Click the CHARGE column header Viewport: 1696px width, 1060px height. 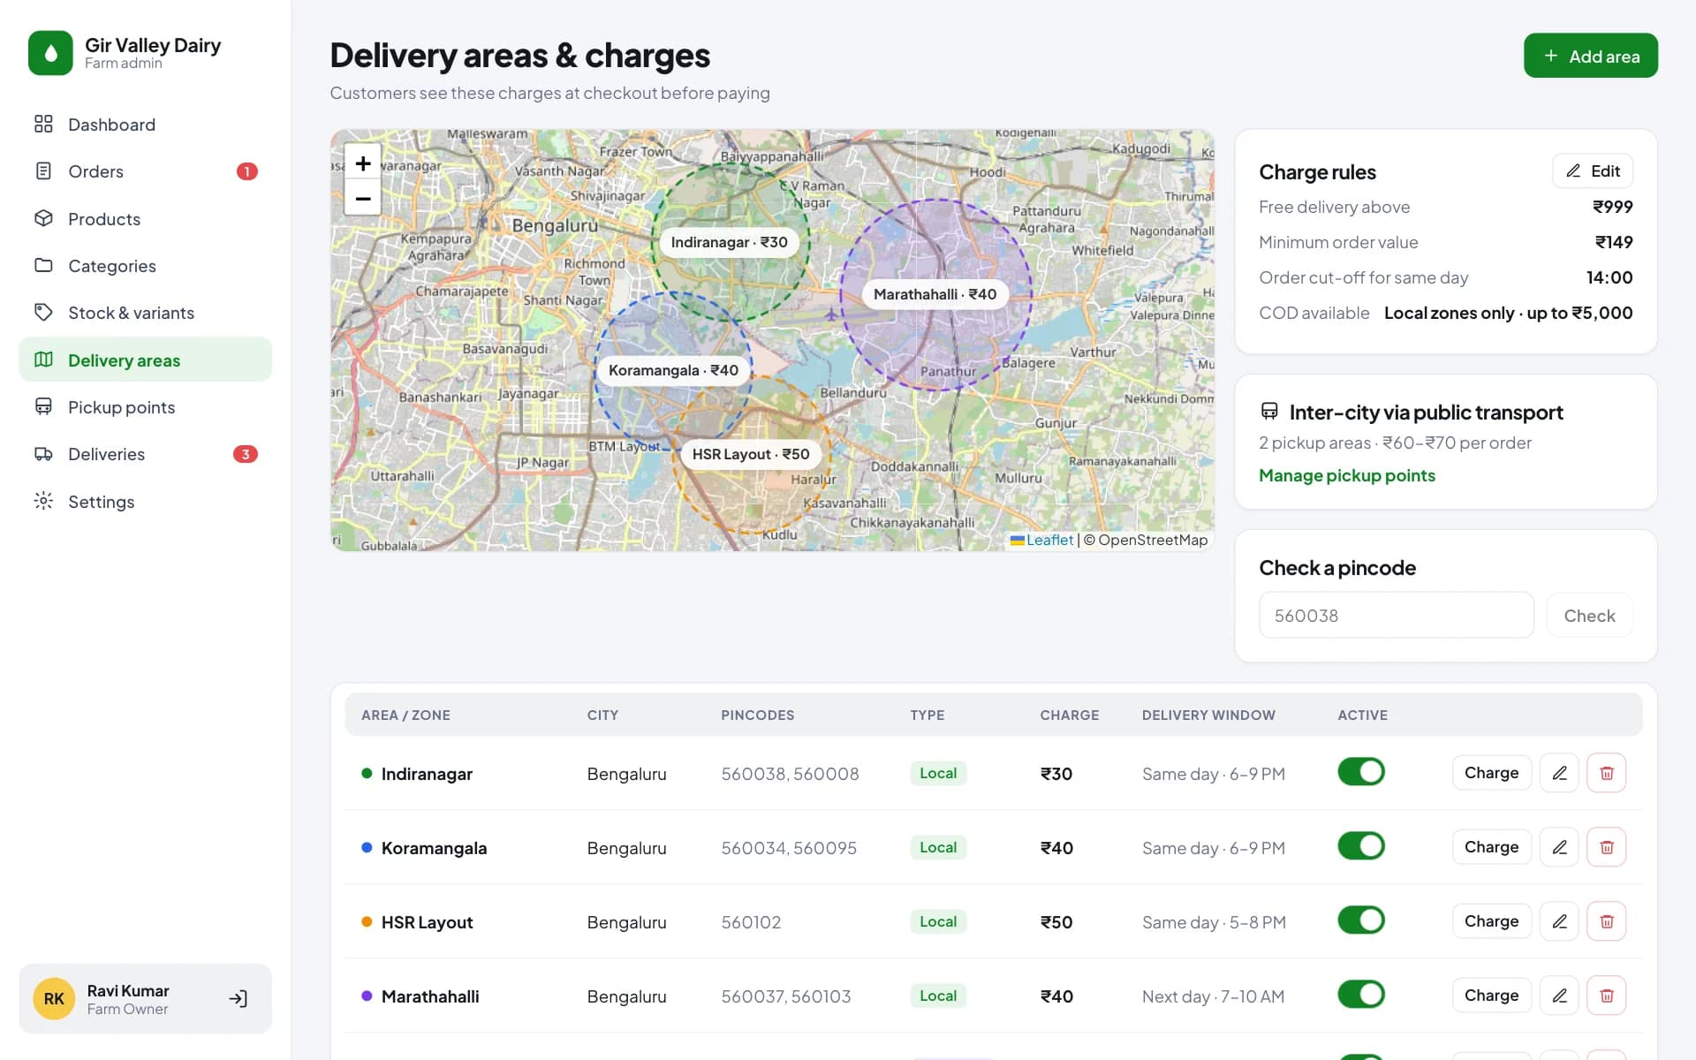point(1069,715)
